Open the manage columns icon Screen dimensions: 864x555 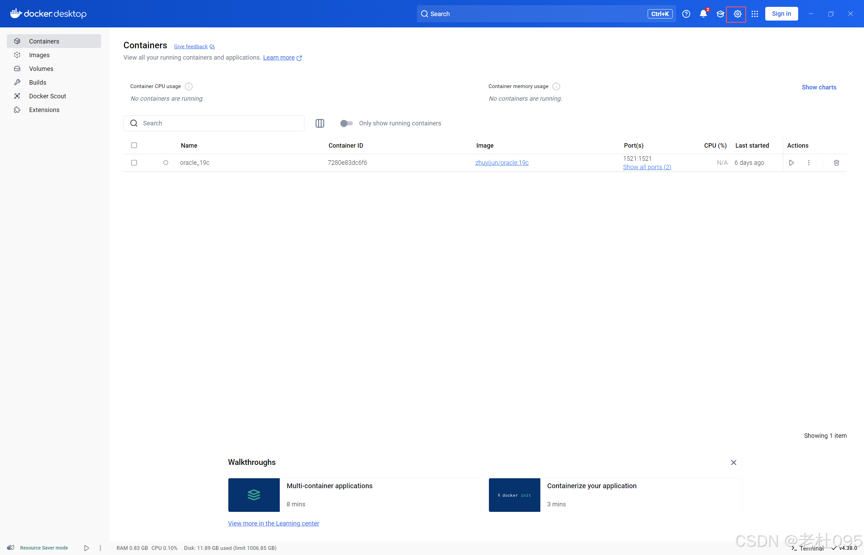[320, 123]
